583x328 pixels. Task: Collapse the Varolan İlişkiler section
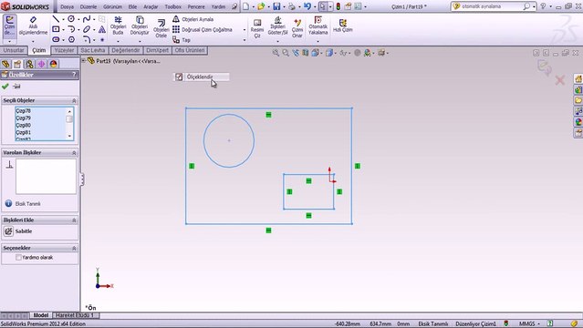pos(74,153)
